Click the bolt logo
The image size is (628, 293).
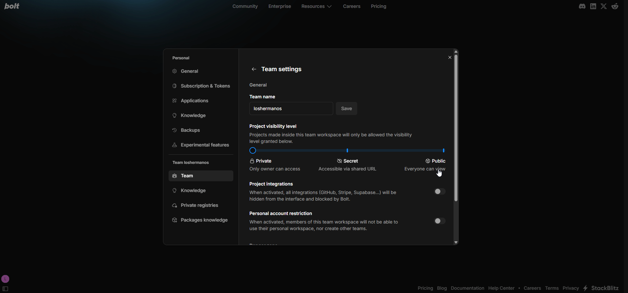pos(12,6)
